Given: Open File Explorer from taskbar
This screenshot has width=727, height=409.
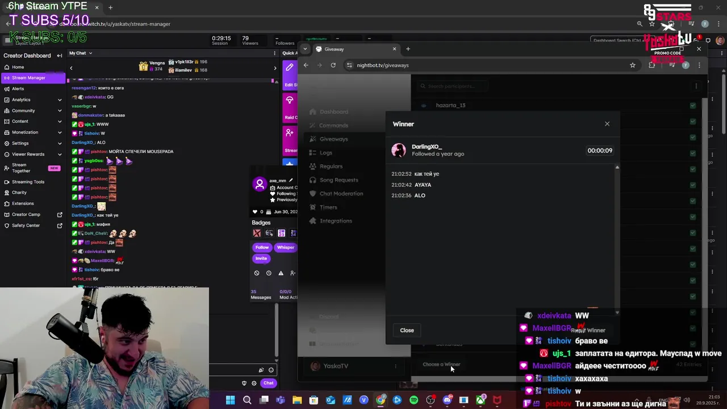Looking at the screenshot, I should 297,400.
